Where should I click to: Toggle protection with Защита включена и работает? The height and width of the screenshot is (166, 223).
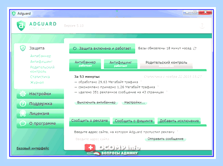[x=102, y=48]
